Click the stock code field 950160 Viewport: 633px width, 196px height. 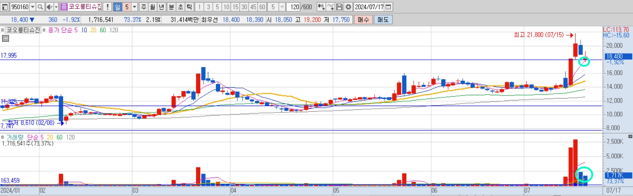[x=20, y=7]
